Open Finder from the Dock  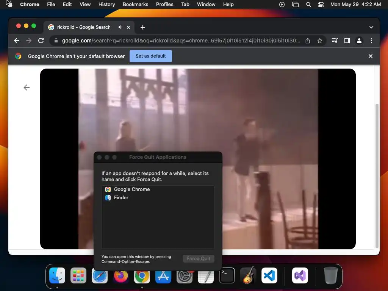click(57, 276)
